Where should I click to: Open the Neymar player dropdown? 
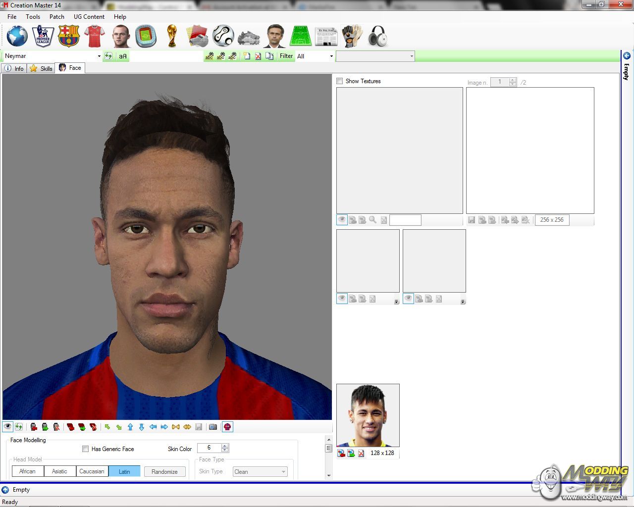pos(99,56)
